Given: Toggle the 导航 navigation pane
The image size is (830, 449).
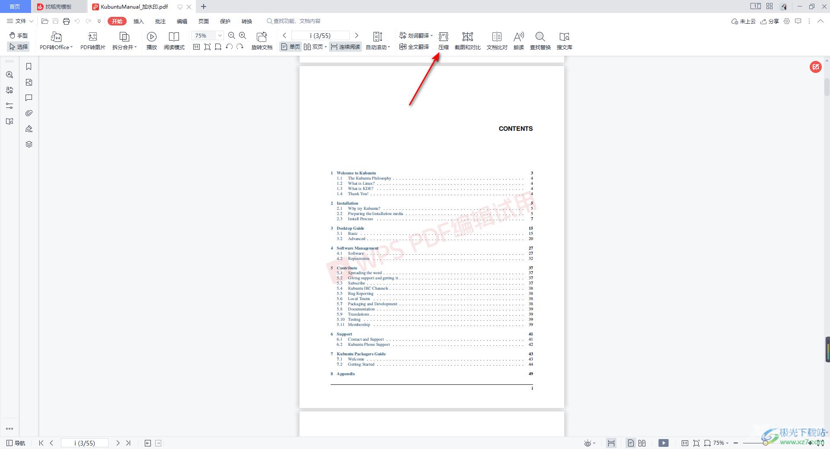Looking at the screenshot, I should [16, 443].
